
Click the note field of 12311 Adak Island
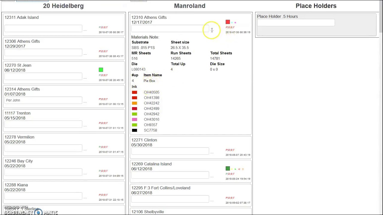(x=43, y=28)
